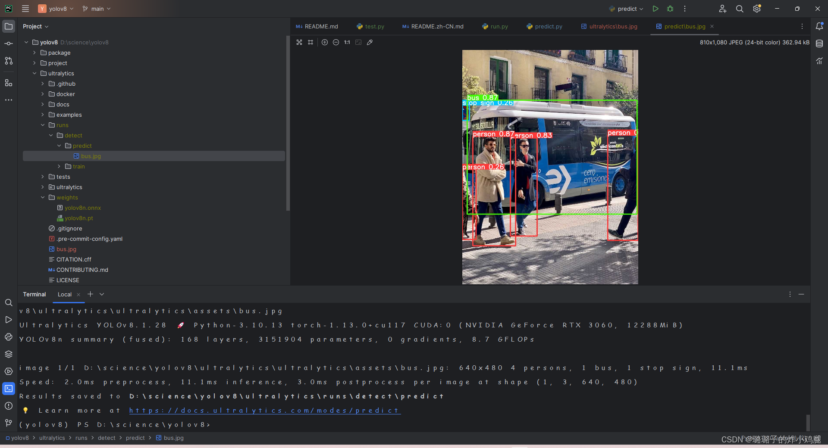Open the Commit tool window

(9, 43)
